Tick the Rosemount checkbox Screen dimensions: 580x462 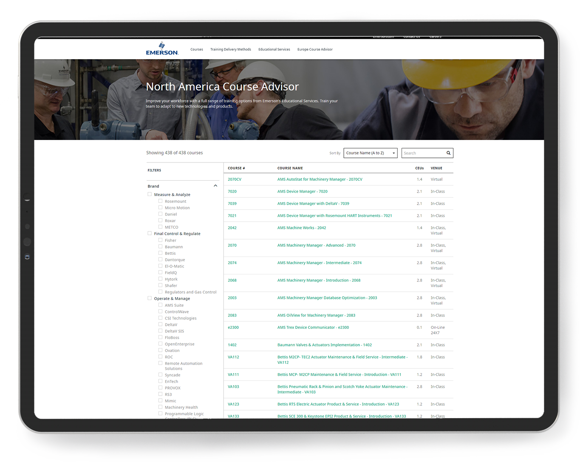pyautogui.click(x=160, y=201)
